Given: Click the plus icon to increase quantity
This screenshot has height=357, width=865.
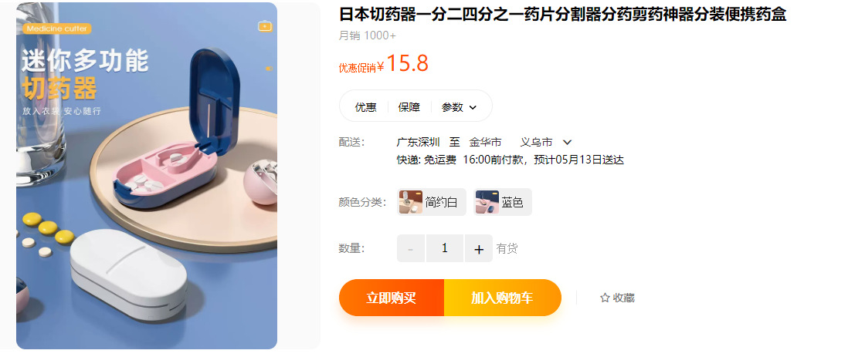Looking at the screenshot, I should click(x=479, y=248).
